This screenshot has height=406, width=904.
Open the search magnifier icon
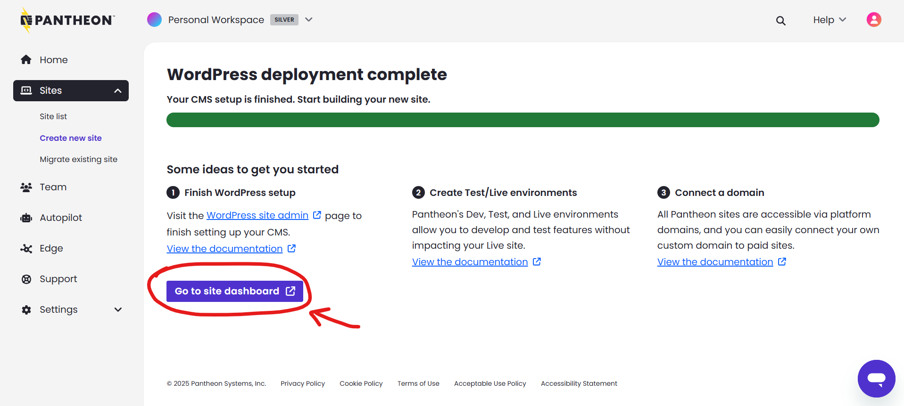[x=780, y=20]
